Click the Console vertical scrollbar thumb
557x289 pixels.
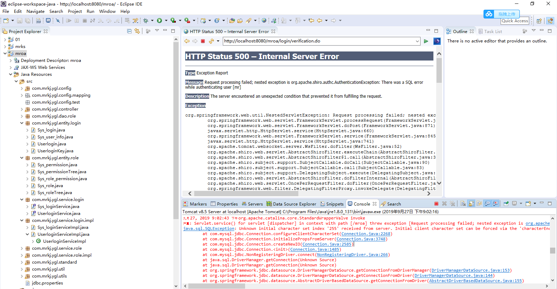[x=552, y=250]
